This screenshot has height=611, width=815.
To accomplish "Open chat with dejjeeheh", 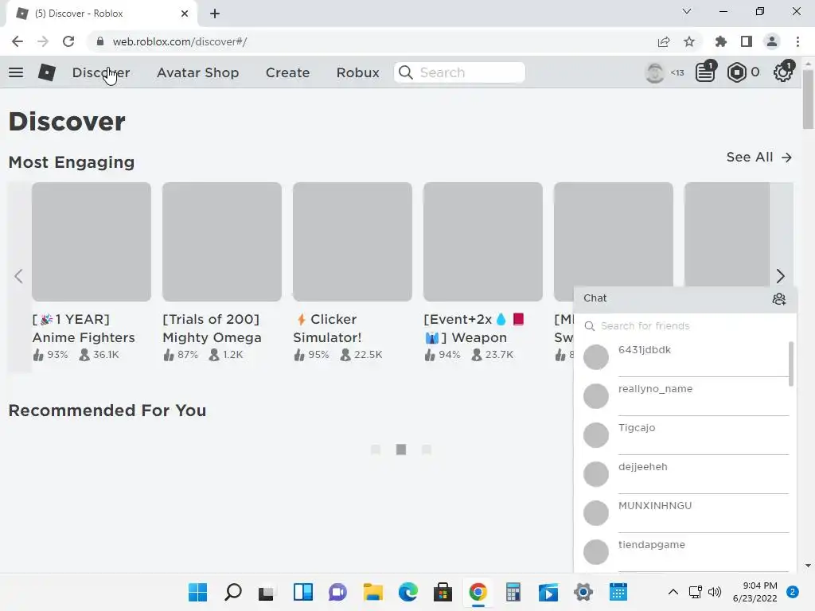I will click(x=685, y=474).
